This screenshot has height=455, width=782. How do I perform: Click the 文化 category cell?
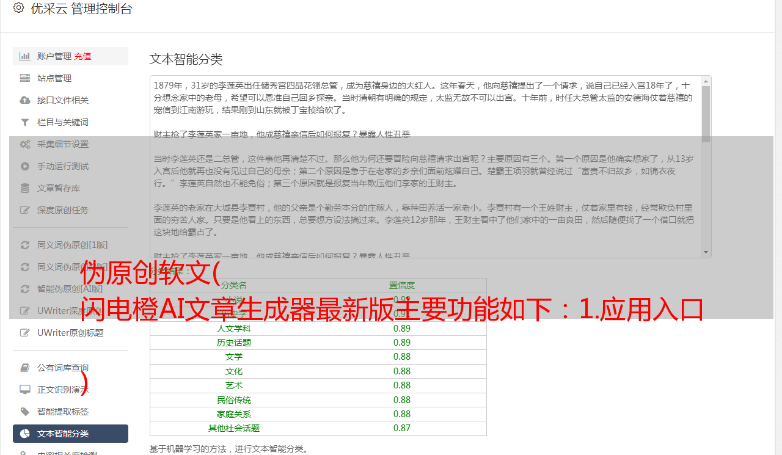tap(234, 371)
